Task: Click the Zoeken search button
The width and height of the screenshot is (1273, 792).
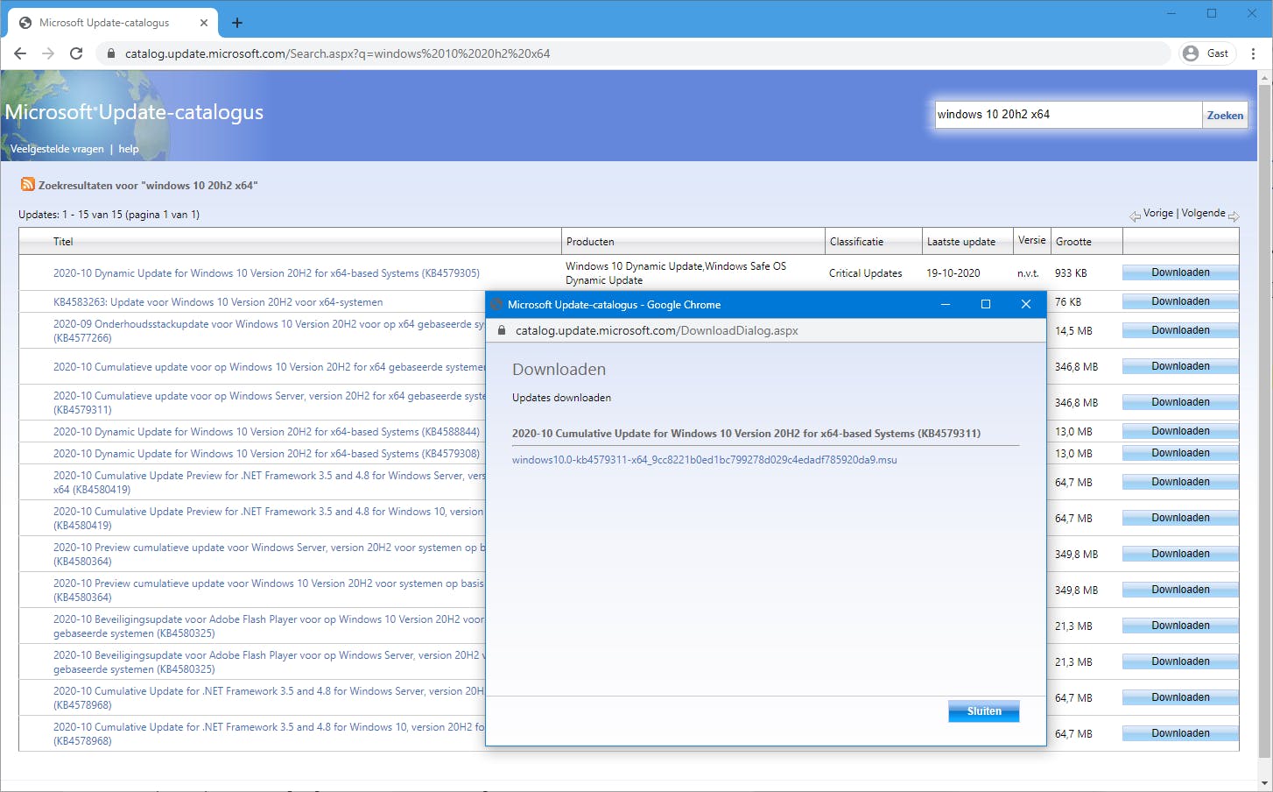Action: pyautogui.click(x=1225, y=115)
